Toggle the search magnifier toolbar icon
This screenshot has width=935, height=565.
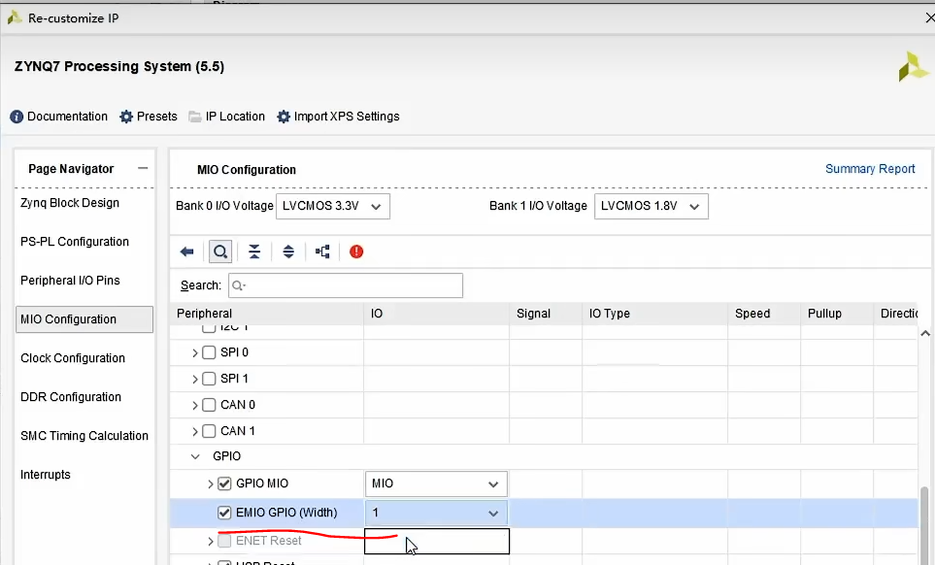tap(220, 251)
